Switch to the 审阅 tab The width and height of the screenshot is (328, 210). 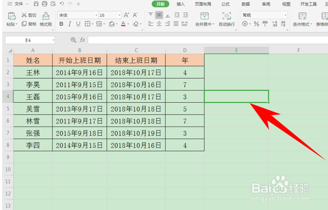(x=266, y=4)
